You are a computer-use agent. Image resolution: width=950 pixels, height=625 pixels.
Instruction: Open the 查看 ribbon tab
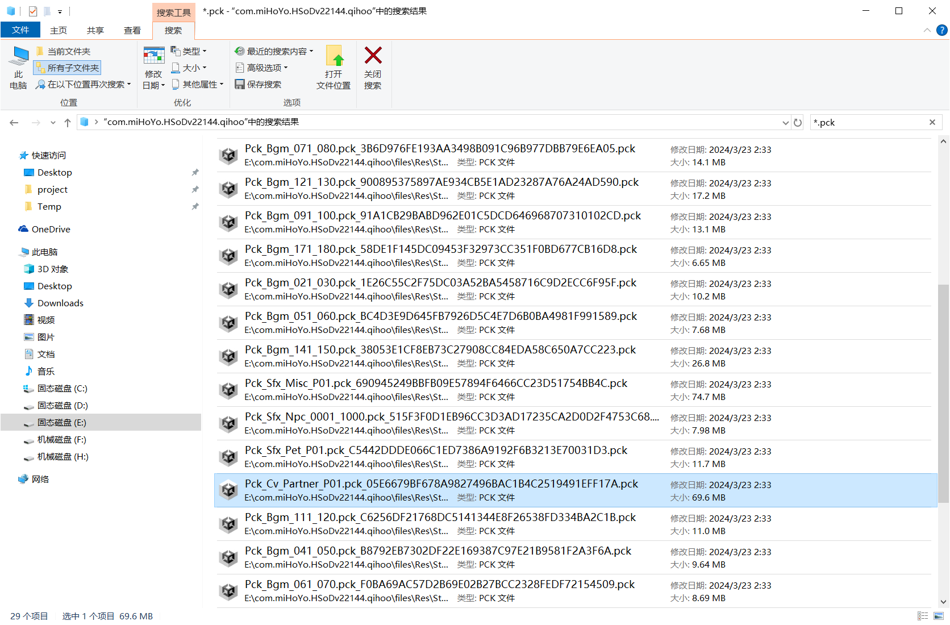pos(132,30)
